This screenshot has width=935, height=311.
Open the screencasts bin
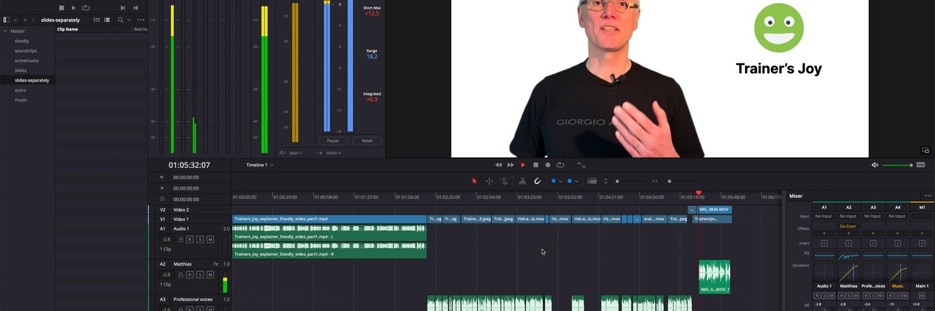tap(27, 60)
